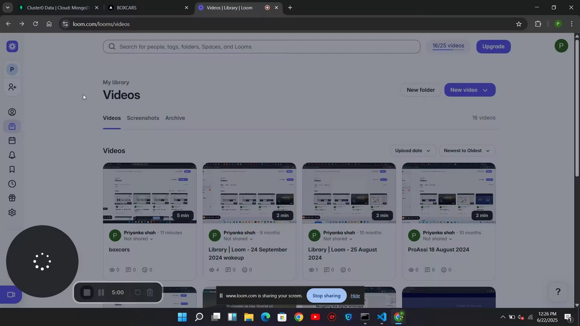Reload the page

coord(35,24)
